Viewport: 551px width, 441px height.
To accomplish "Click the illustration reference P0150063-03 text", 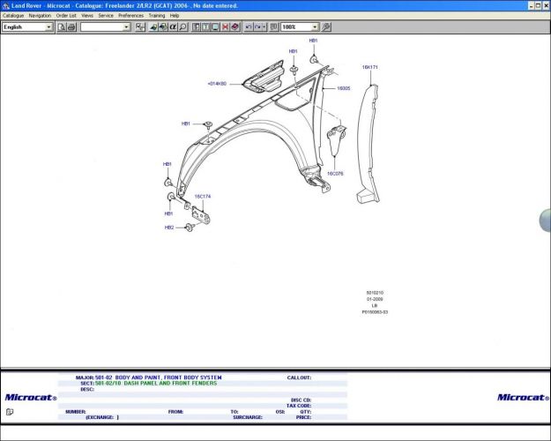I will (375, 312).
